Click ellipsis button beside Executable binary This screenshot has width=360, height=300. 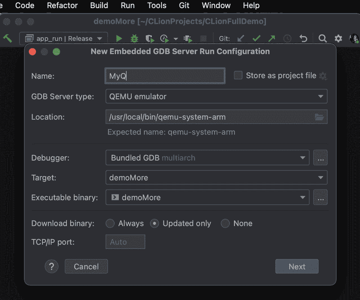click(320, 197)
